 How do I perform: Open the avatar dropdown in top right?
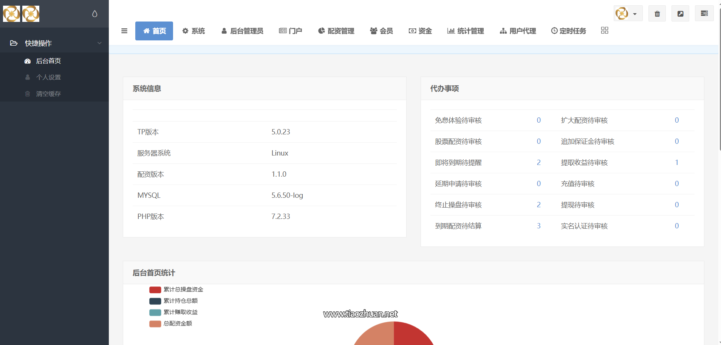[628, 13]
